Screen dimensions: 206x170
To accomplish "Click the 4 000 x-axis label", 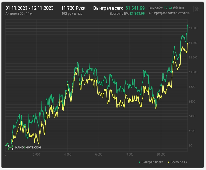I will [x=67, y=154].
